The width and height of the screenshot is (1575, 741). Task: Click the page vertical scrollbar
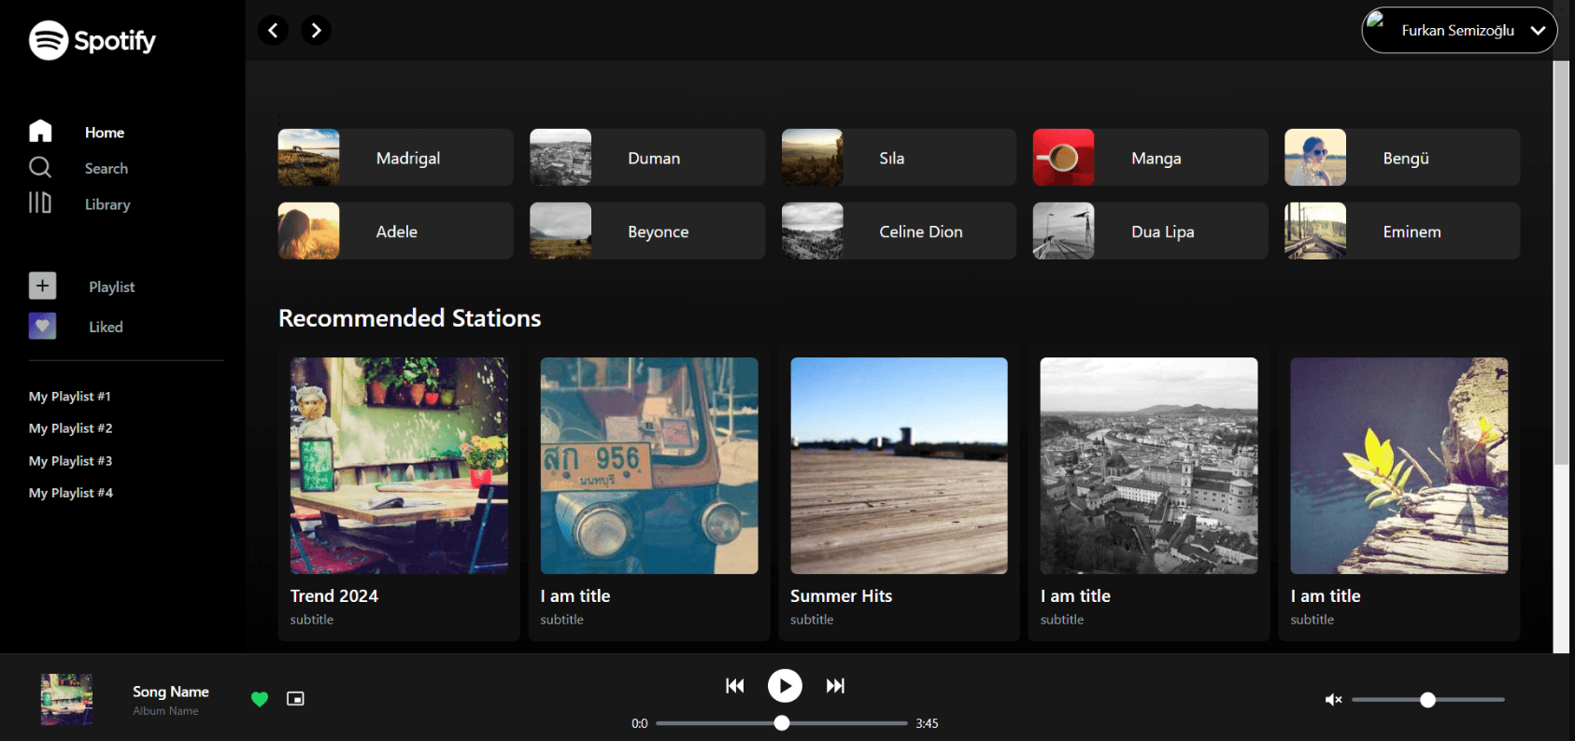pos(1561,261)
